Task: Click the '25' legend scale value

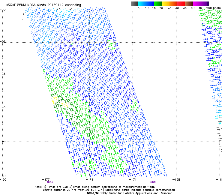Action: [x=169, y=8]
